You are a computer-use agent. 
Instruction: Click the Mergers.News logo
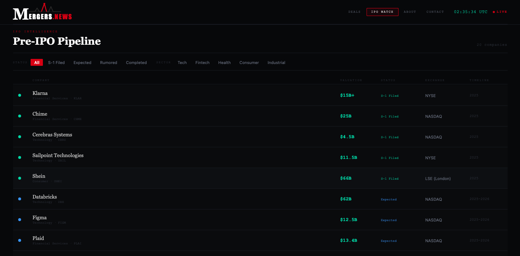42,12
